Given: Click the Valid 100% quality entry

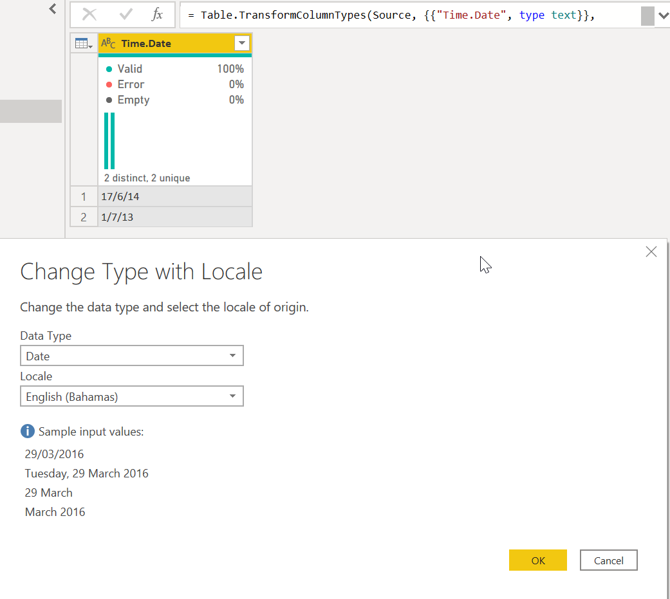Looking at the screenshot, I should (x=175, y=69).
